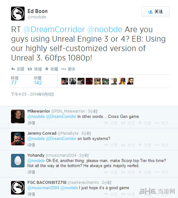This screenshot has height=198, width=178.
Task: Click Yohandy's egg avatar
Action: 18,160
